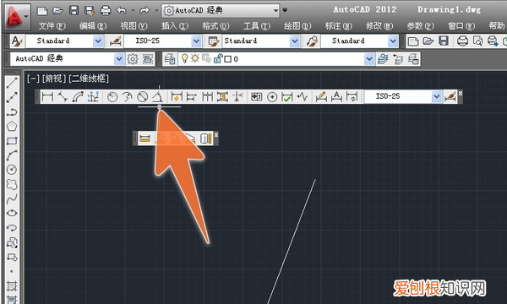Select the Line tool in draw toolbar
The image size is (507, 304).
pos(12,83)
